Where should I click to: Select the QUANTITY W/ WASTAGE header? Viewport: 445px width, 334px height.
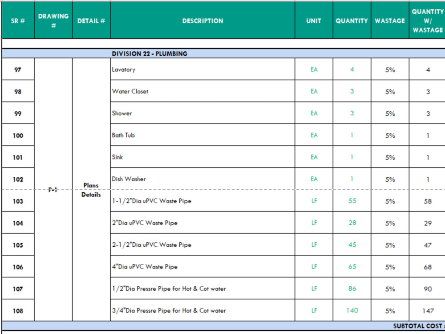coord(427,21)
